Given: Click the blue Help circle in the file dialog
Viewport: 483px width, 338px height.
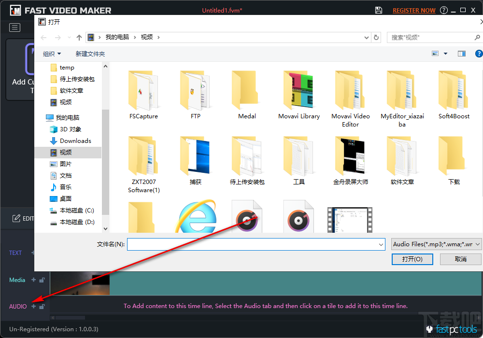Looking at the screenshot, I should click(x=479, y=53).
